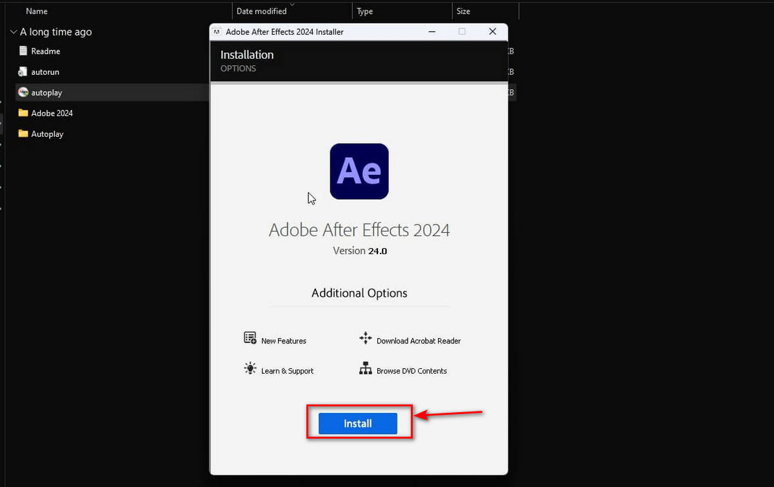This screenshot has width=774, height=487.
Task: Click the Adobe icon in installer title bar
Action: (217, 32)
